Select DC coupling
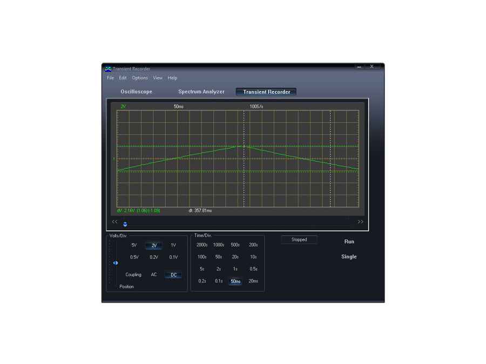 [173, 275]
